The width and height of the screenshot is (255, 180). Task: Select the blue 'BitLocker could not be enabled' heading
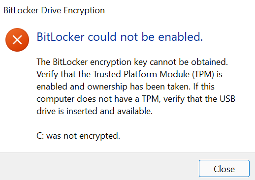pyautogui.click(x=120, y=37)
